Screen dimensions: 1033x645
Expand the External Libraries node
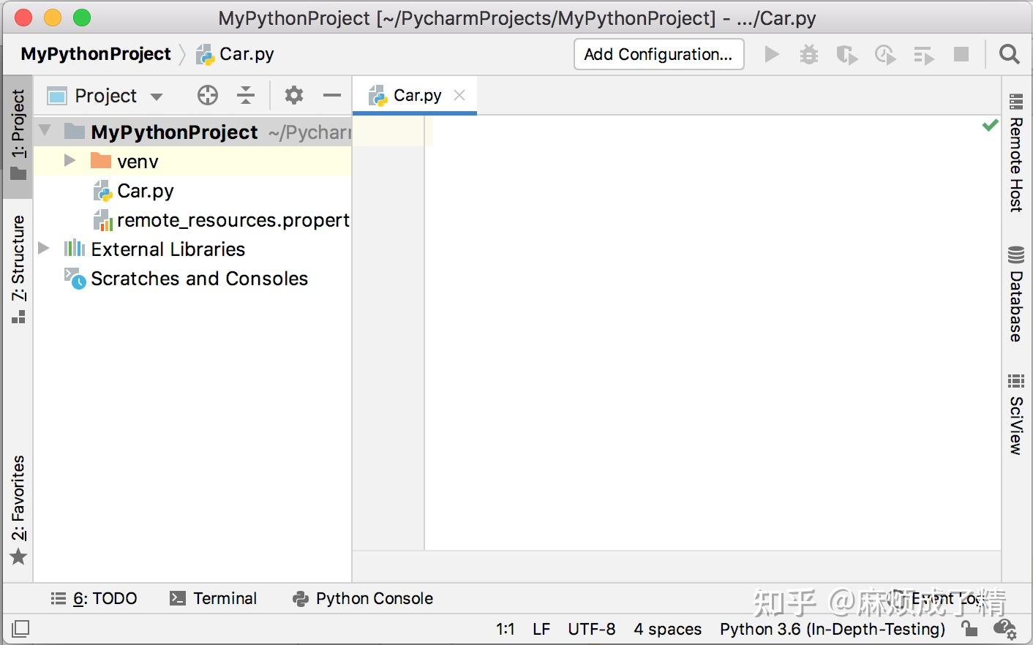click(x=45, y=249)
